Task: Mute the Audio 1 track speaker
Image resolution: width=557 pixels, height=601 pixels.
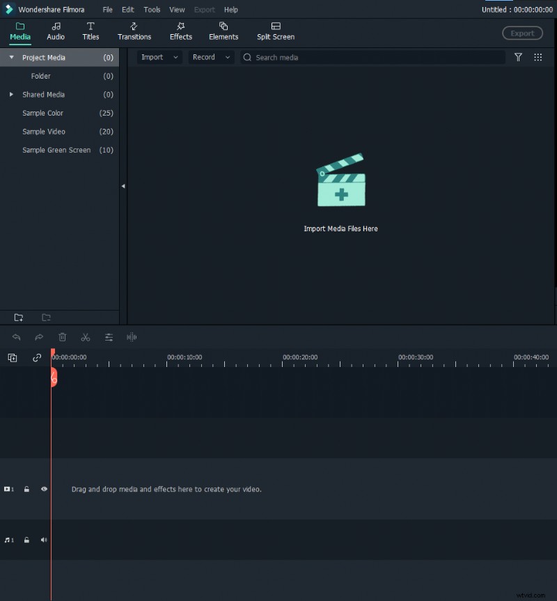Action: 44,540
